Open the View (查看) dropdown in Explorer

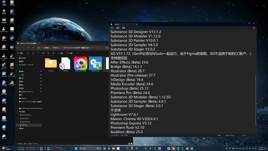click(70, 53)
